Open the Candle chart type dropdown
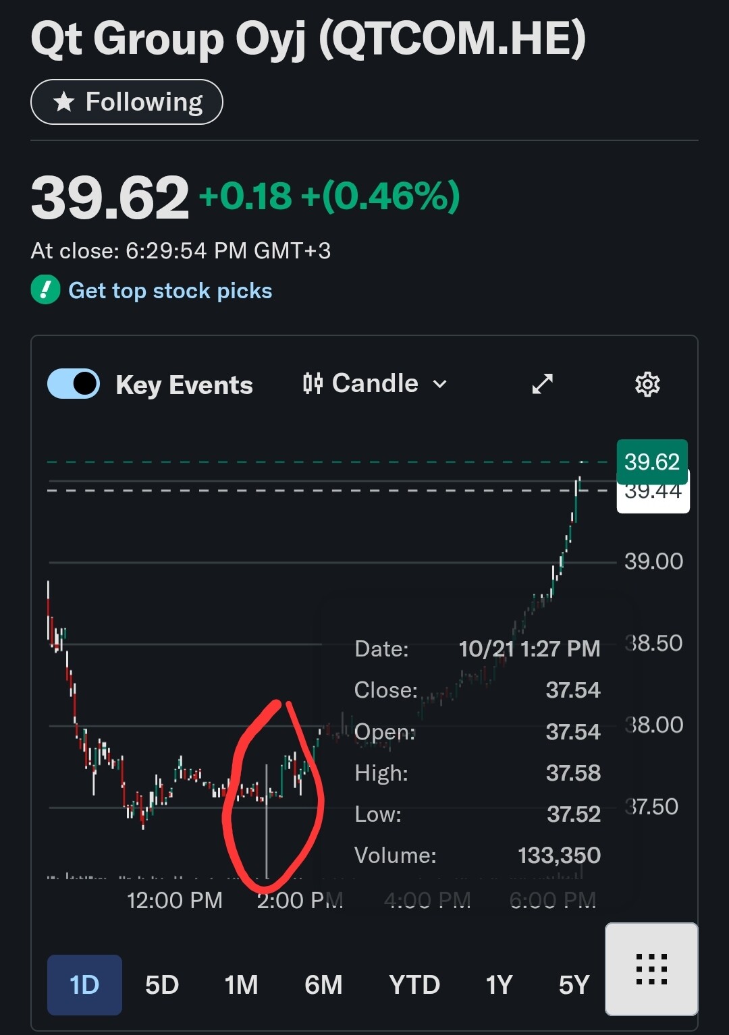729x1035 pixels. [x=375, y=384]
